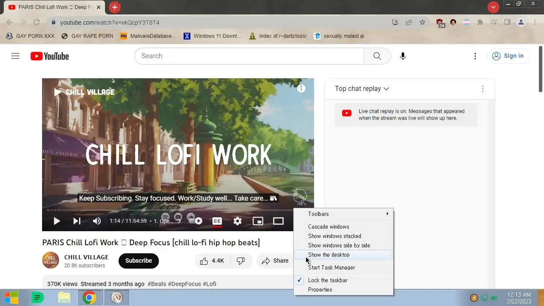Expand the Toolbars submenu
The width and height of the screenshot is (544, 306).
tap(343, 214)
